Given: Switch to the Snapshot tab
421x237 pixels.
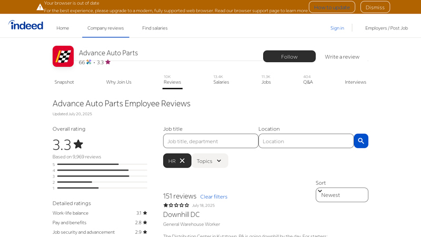Looking at the screenshot, I should click(64, 82).
